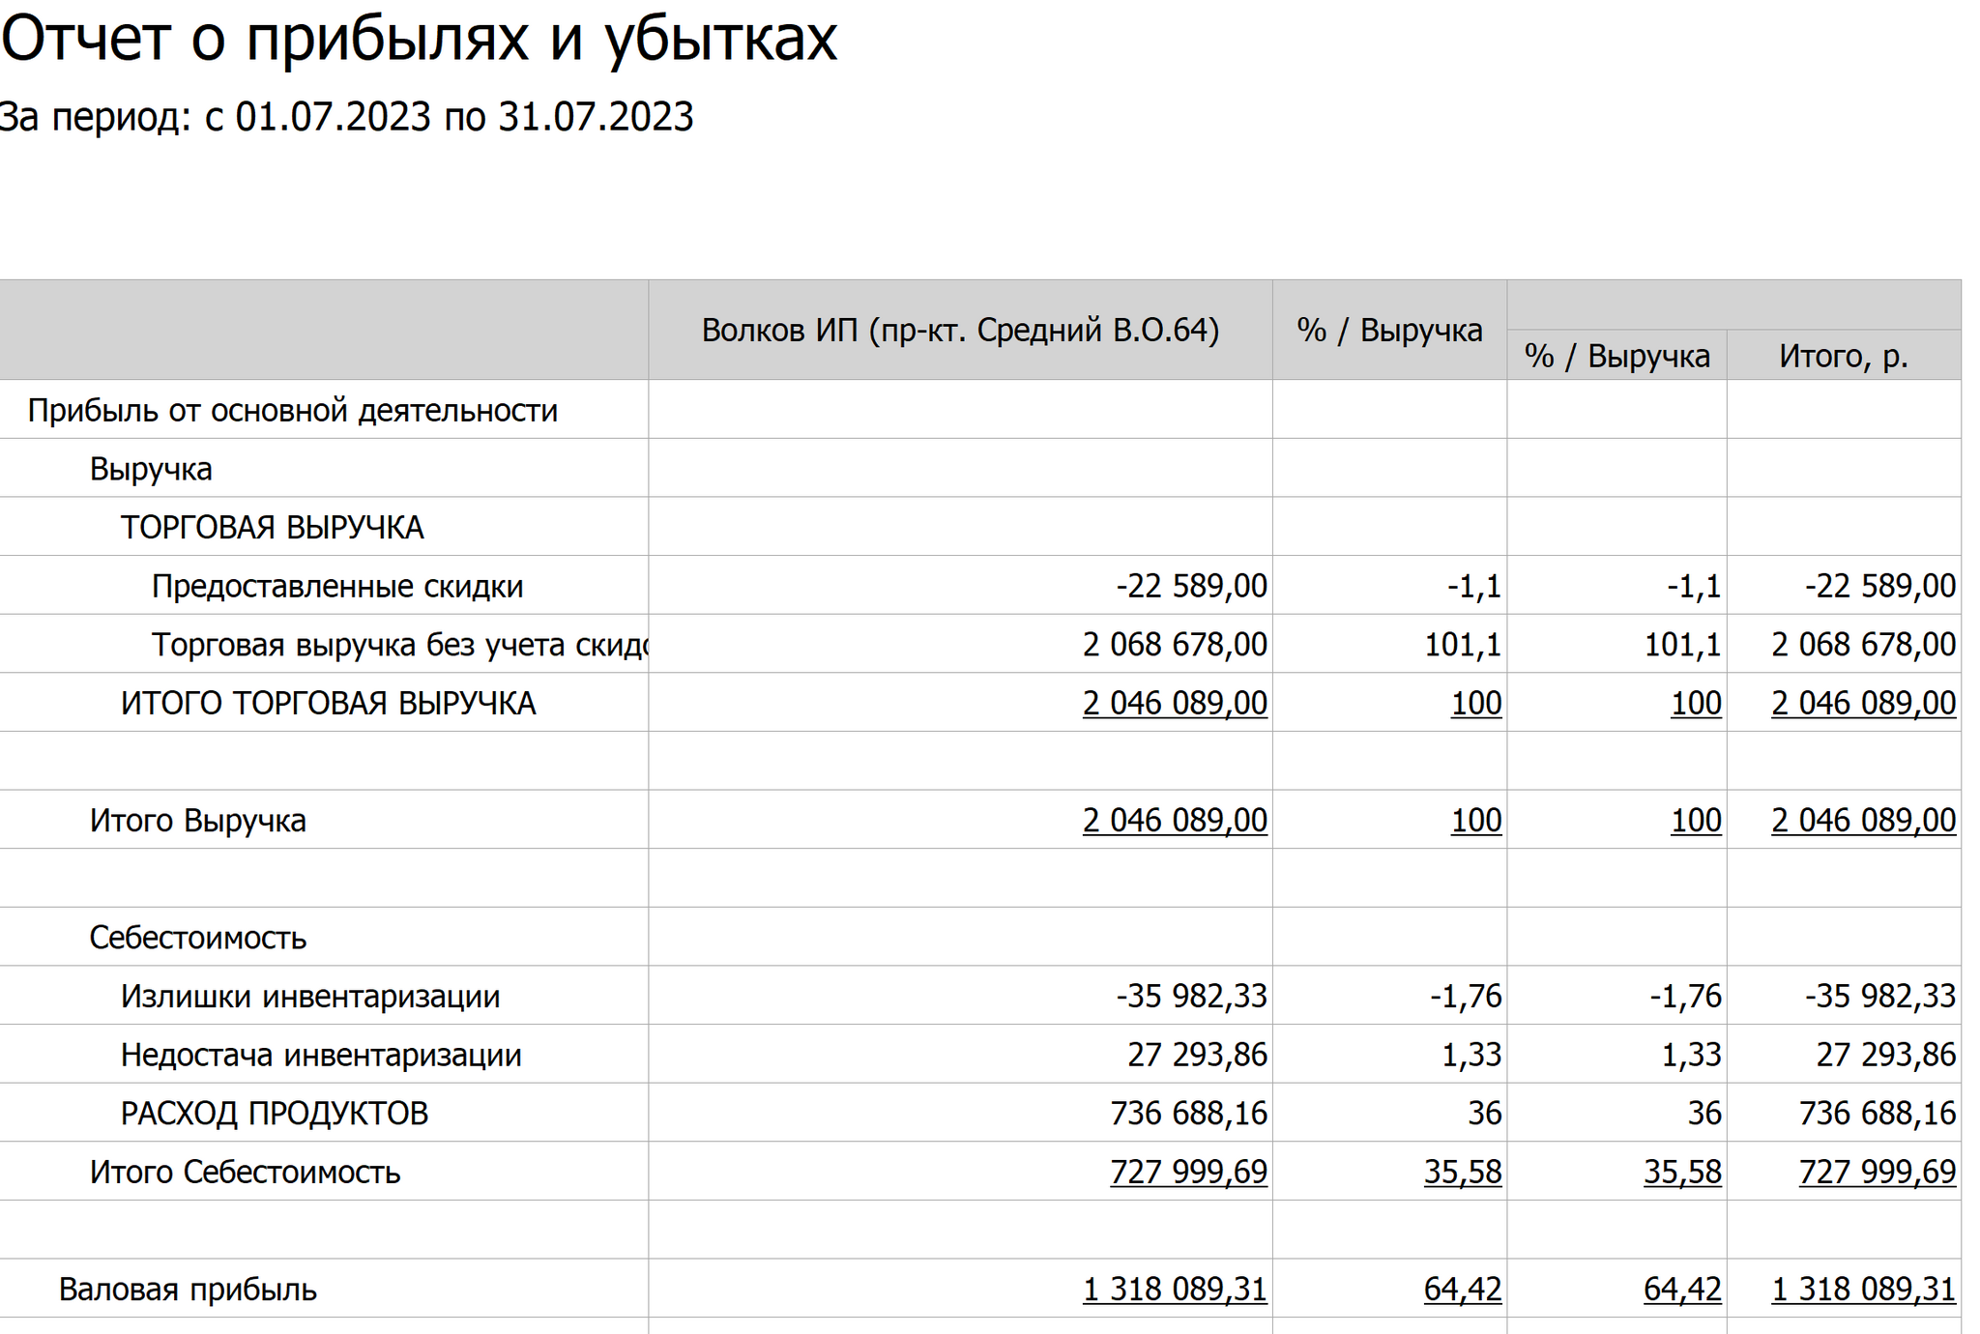
Task: Click the "Излишки инвентаризации" row label
Action: pyautogui.click(x=309, y=997)
